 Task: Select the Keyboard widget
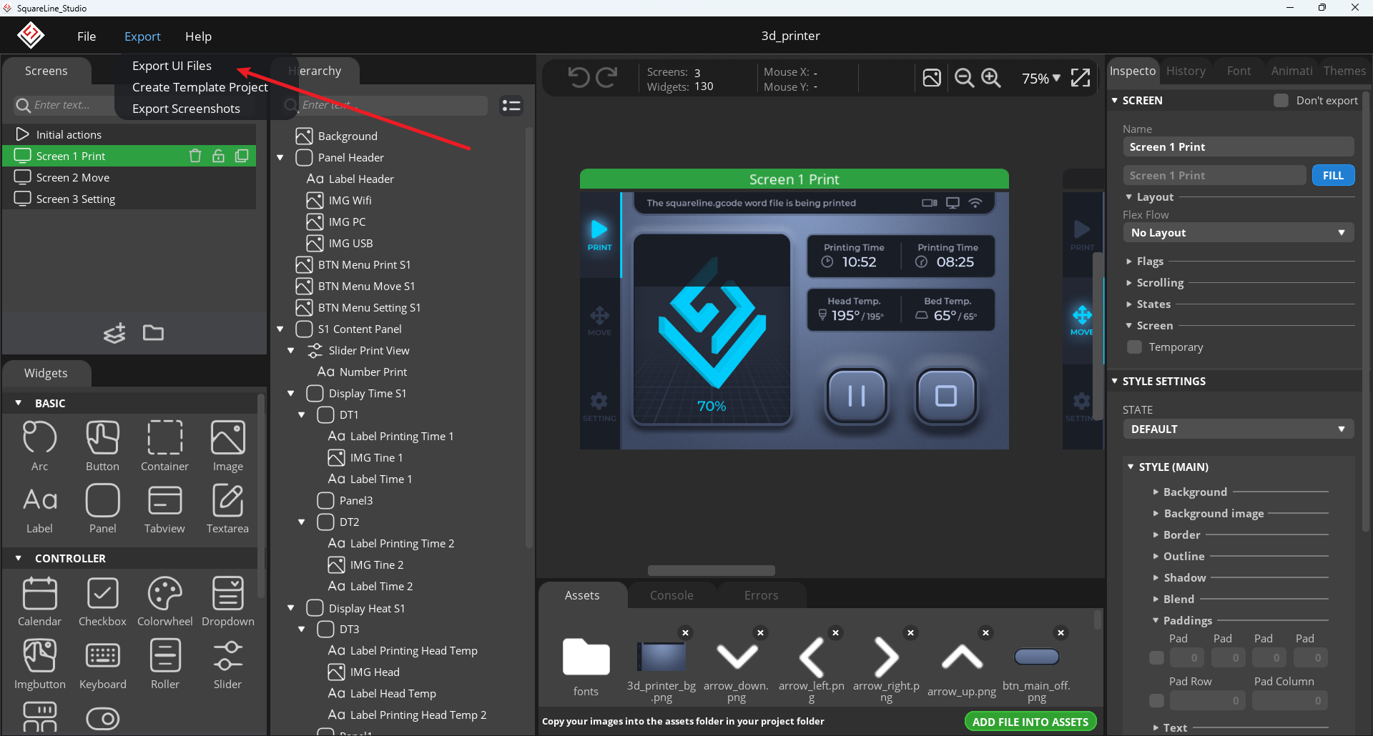103,665
